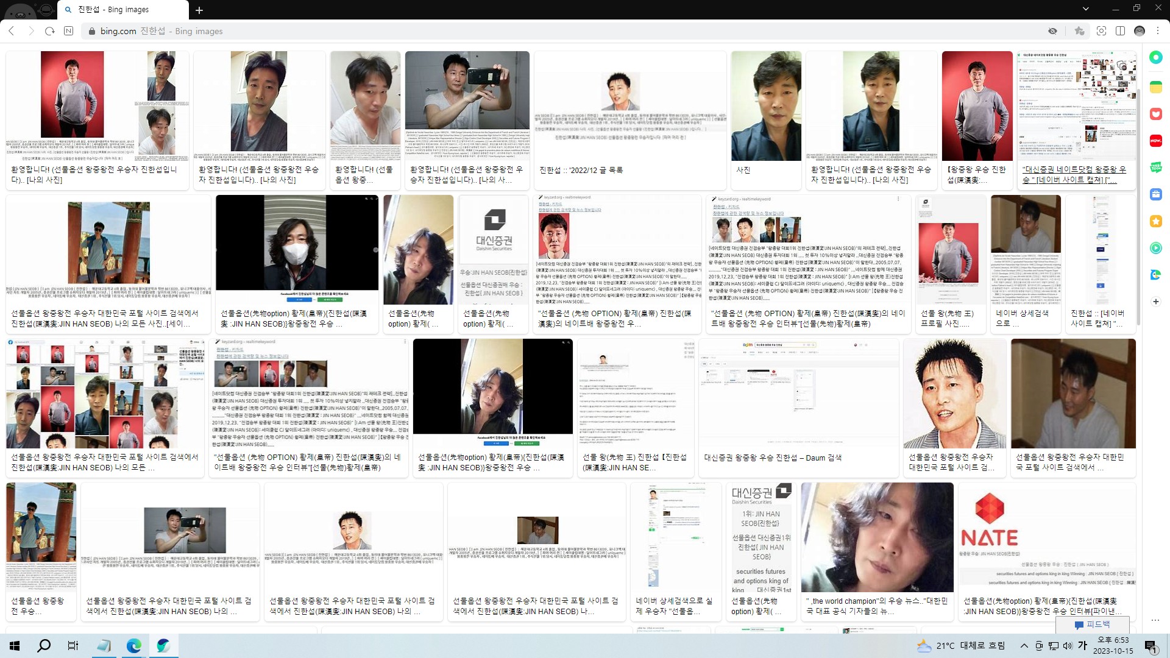
Task: Expand the tab search dropdown chevron
Action: (1085, 9)
